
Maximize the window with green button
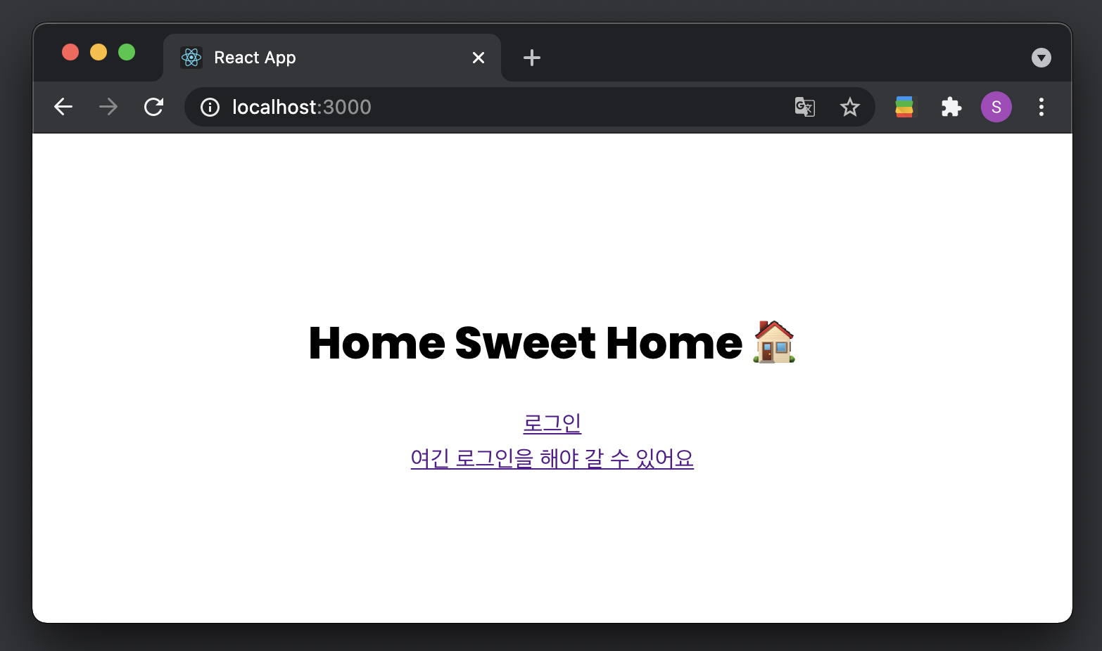pyautogui.click(x=127, y=52)
